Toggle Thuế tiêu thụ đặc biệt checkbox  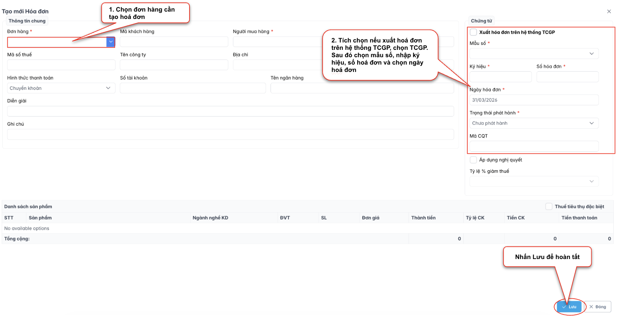549,207
